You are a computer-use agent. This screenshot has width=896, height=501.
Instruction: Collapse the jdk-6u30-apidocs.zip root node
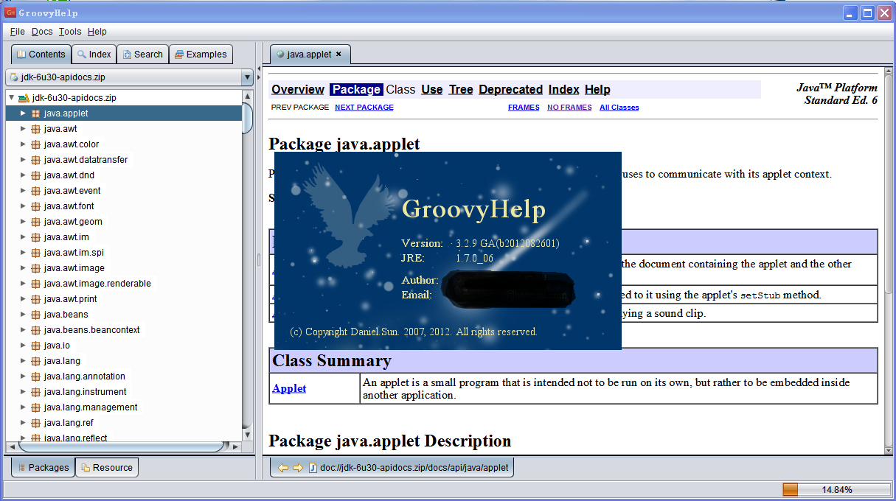point(11,98)
